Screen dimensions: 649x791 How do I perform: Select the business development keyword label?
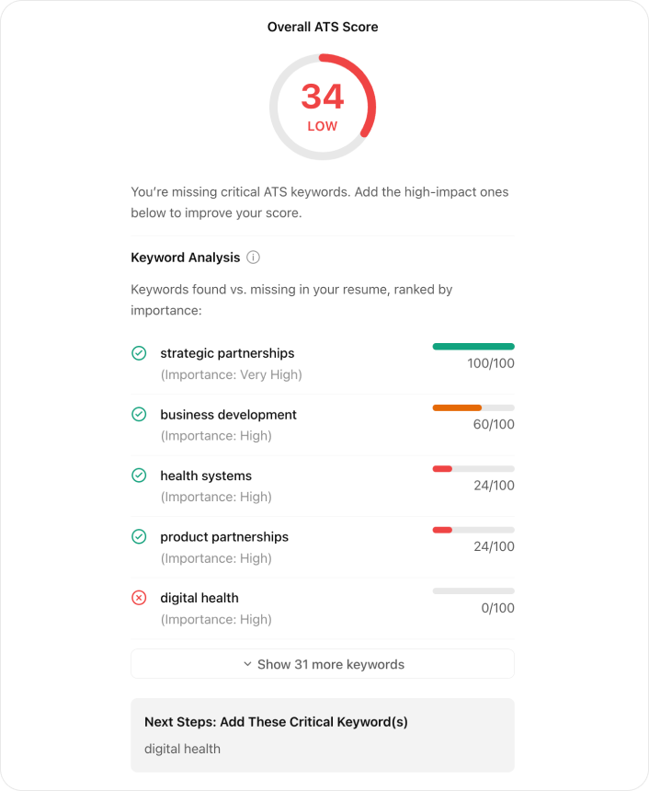point(228,415)
